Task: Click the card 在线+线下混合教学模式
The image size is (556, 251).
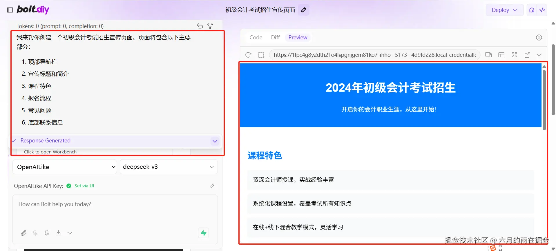Action: 391,227
